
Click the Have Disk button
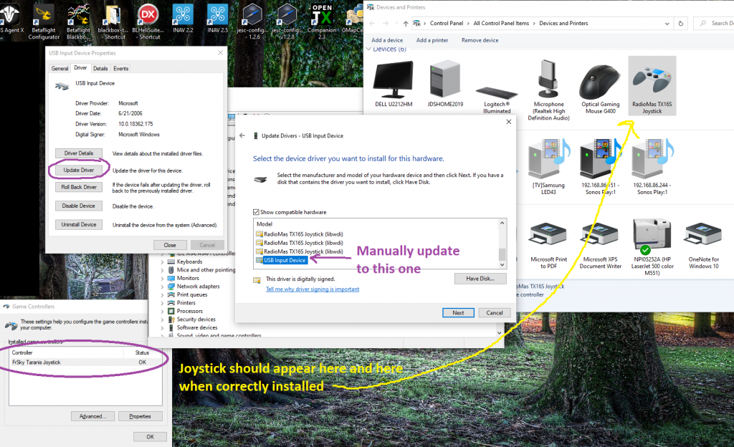pos(480,279)
